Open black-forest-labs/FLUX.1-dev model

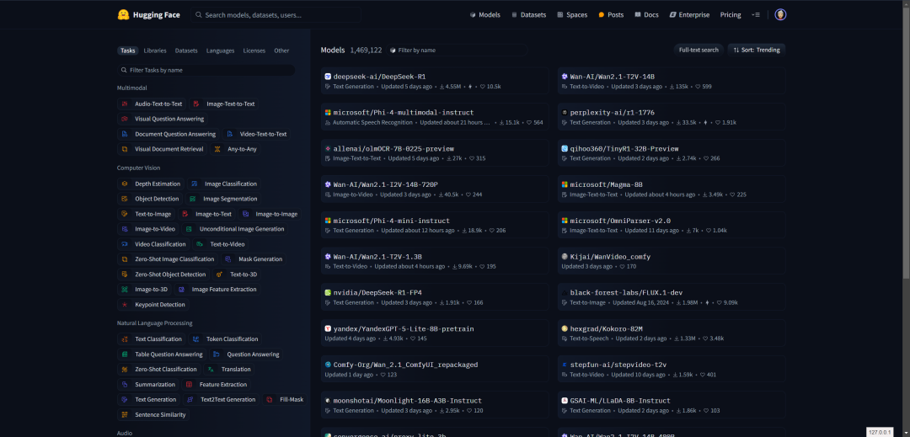pos(672,296)
